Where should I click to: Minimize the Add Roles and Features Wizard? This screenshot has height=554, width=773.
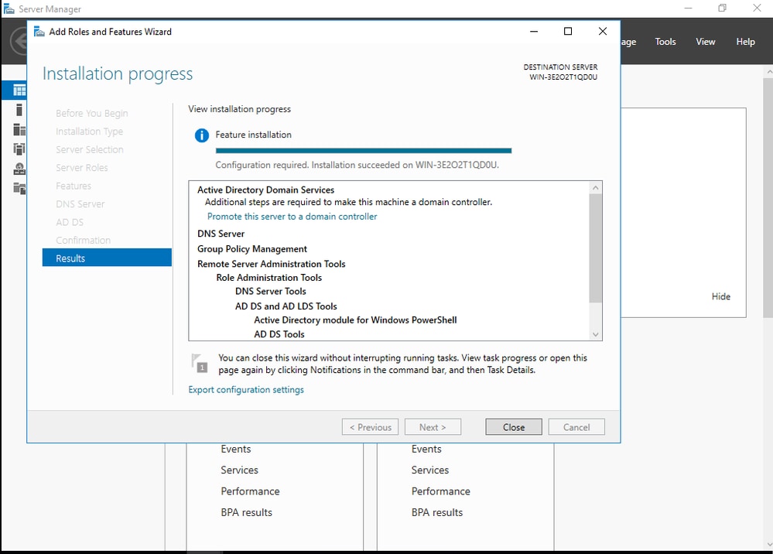pos(534,32)
